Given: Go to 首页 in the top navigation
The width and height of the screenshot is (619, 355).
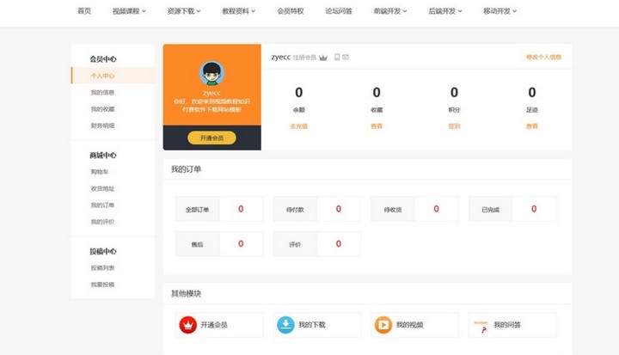Looking at the screenshot, I should (x=84, y=11).
